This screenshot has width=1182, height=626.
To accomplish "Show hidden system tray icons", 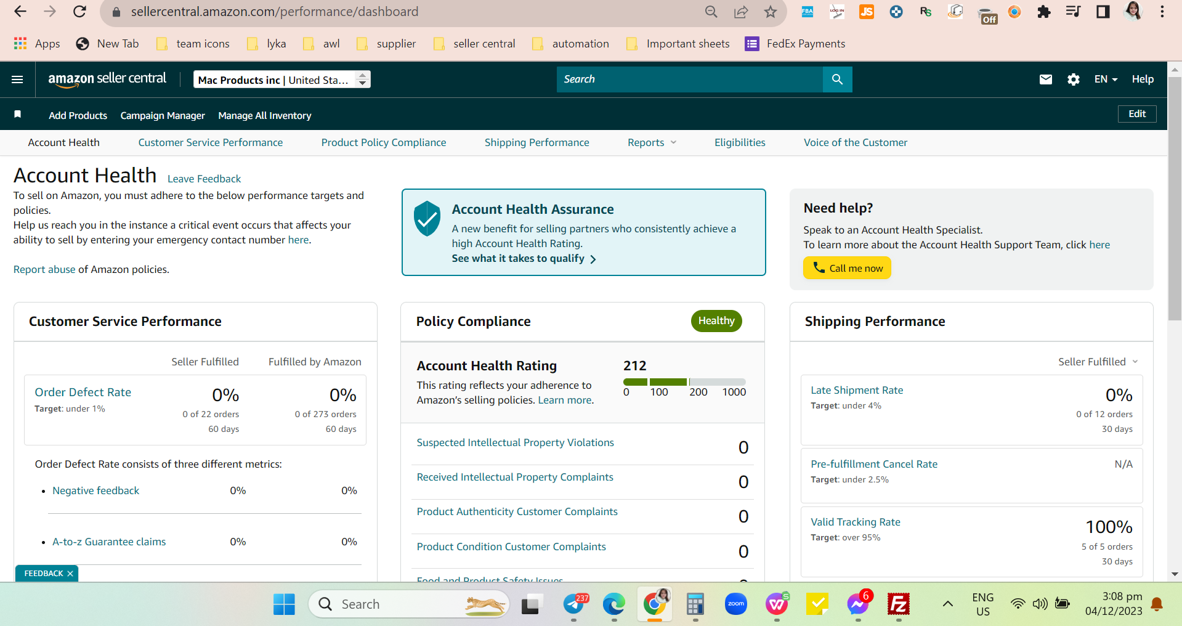I will point(948,604).
